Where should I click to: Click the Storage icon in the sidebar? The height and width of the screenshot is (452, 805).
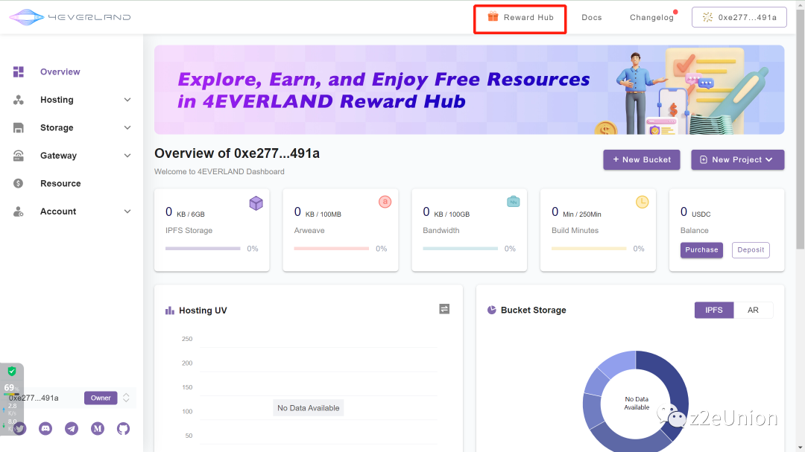19,128
